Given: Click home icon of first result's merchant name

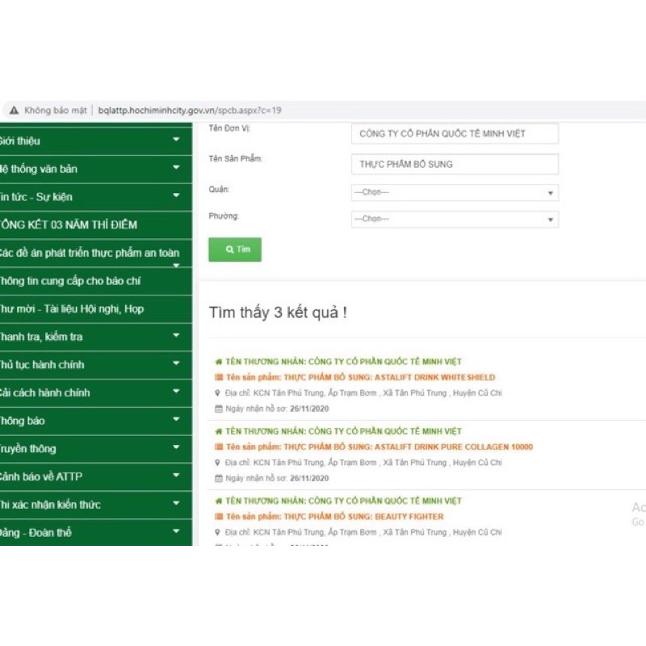Looking at the screenshot, I should (219, 362).
